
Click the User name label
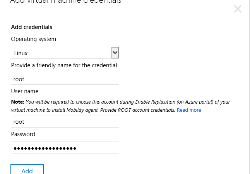[25, 91]
